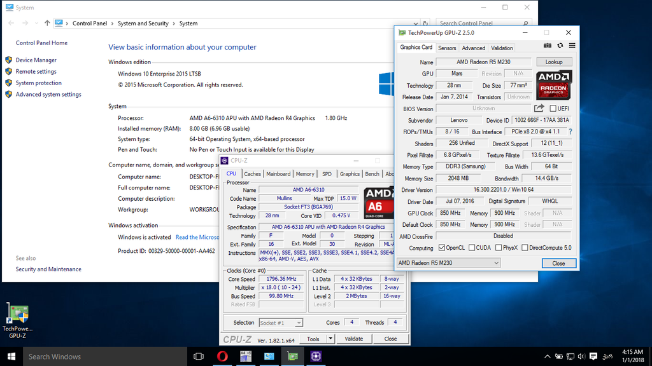Go up one level in Control Panel
The height and width of the screenshot is (366, 652).
(x=47, y=24)
